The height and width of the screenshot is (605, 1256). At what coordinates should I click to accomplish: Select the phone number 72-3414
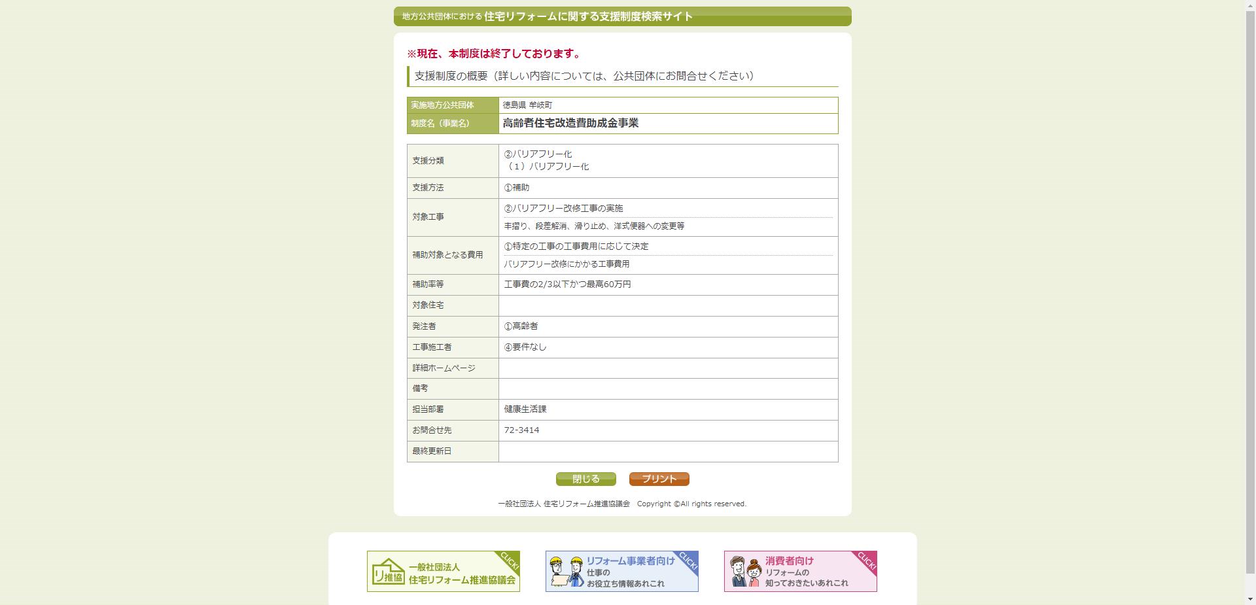coord(521,430)
